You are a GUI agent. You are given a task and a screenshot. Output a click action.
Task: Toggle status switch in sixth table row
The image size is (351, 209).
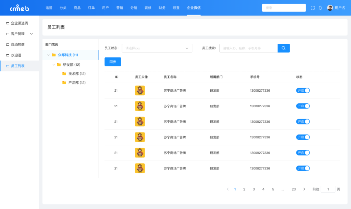[303, 168]
